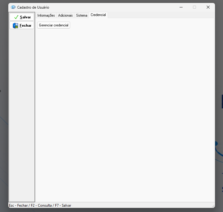
Task: Minimize the Cadastro de Usuário window
Action: pyautogui.click(x=181, y=7)
